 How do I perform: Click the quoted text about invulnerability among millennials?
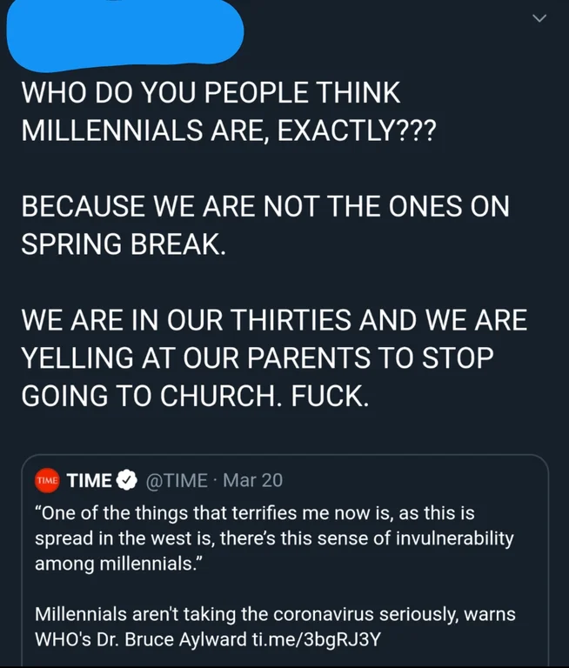(274, 538)
